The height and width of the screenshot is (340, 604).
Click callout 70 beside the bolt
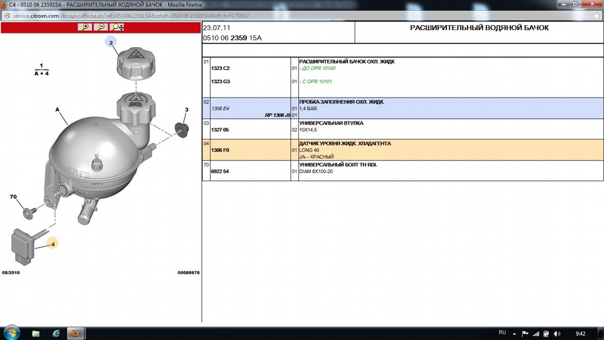pos(13,196)
